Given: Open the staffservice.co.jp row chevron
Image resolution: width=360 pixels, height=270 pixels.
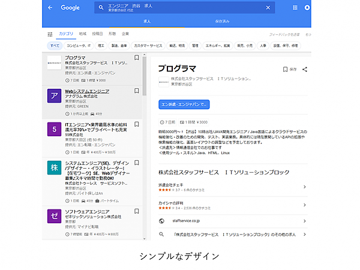Looking at the screenshot, I should [304, 221].
